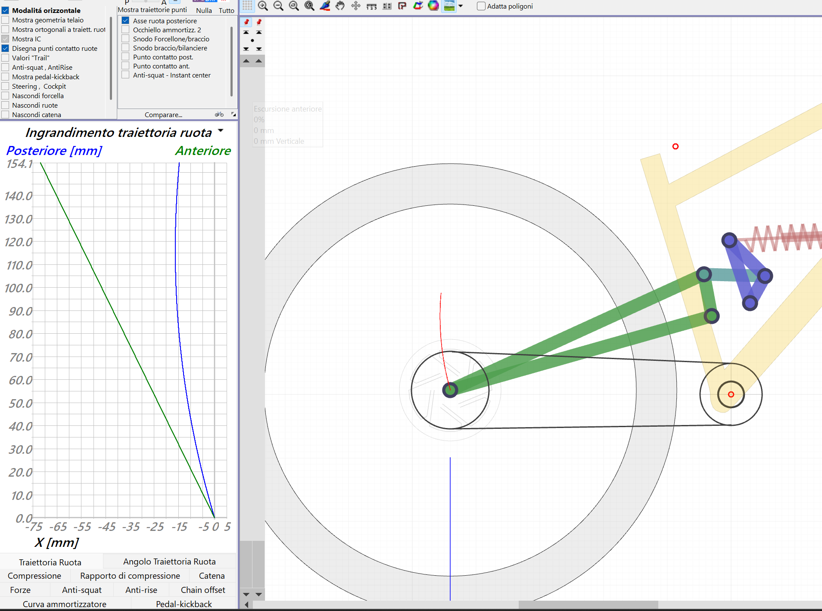
Task: Click the red-green-blue polygon icon
Action: (x=418, y=6)
